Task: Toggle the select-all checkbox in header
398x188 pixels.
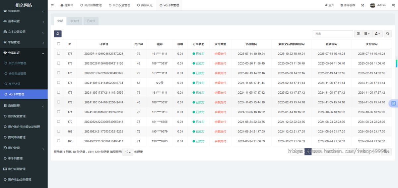Action: (x=59, y=44)
